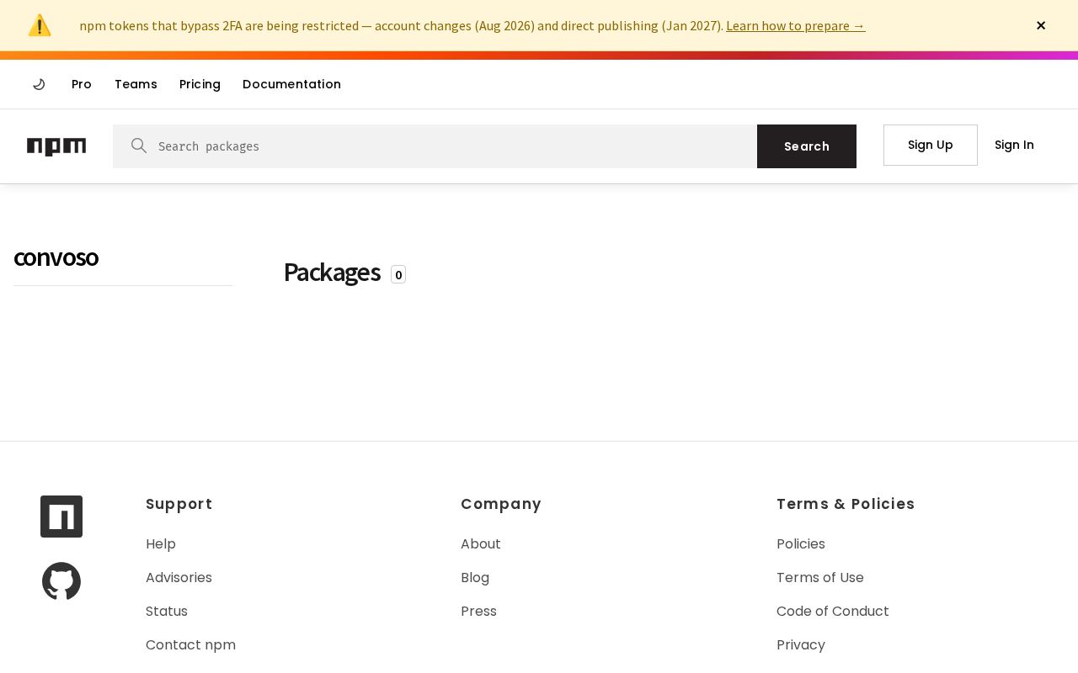Click the npm logo in the header
The image size is (1078, 673).
(56, 146)
